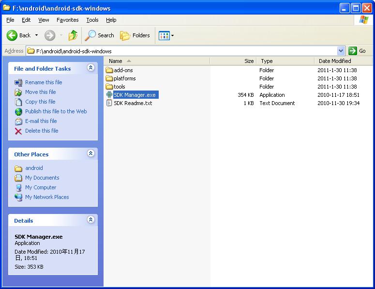375x289 pixels.
Task: Open the Back history dropdown arrow
Action: coord(37,35)
